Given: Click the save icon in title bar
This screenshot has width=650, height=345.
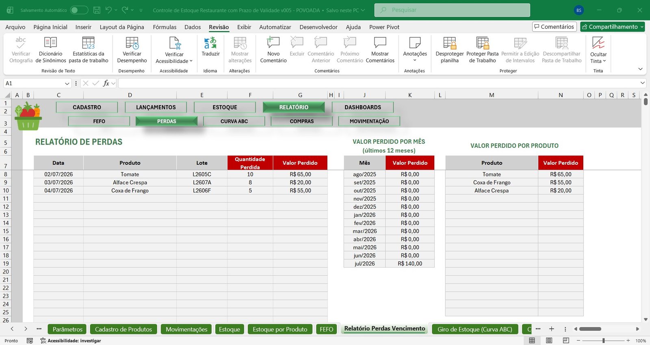Looking at the screenshot, I should (97, 10).
